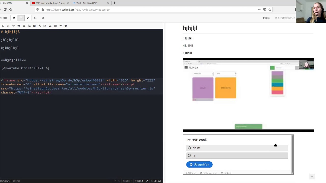
Task: Toggle night mode moon icon
Action: pyautogui.click(x=35, y=18)
